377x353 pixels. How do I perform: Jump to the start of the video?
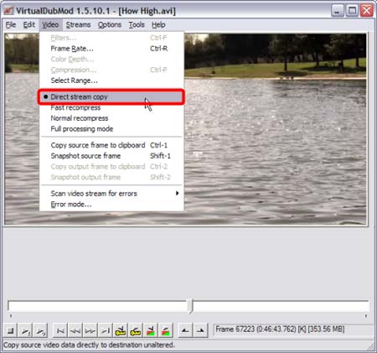click(x=60, y=331)
